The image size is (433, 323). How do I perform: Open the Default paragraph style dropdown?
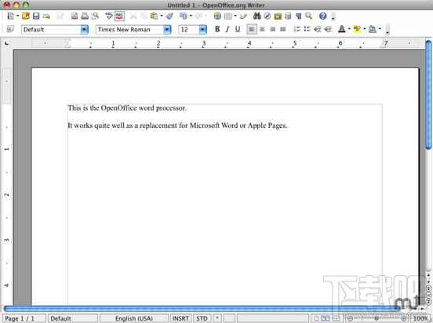(85, 30)
